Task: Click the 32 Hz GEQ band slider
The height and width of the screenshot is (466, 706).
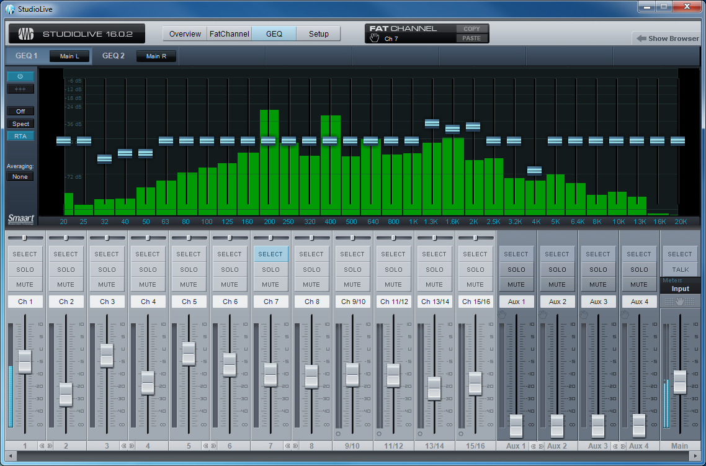Action: coord(104,158)
